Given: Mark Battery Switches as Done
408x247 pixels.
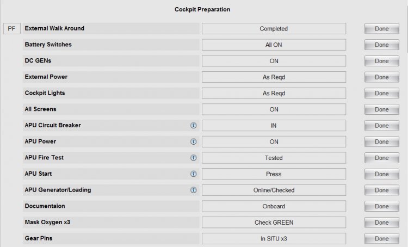Looking at the screenshot, I should click(x=382, y=45).
